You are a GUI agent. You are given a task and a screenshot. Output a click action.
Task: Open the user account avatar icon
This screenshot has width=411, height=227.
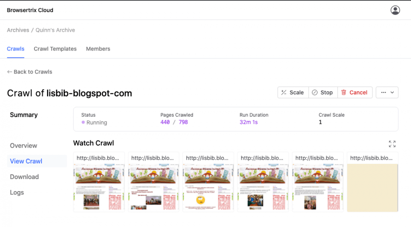tap(395, 10)
